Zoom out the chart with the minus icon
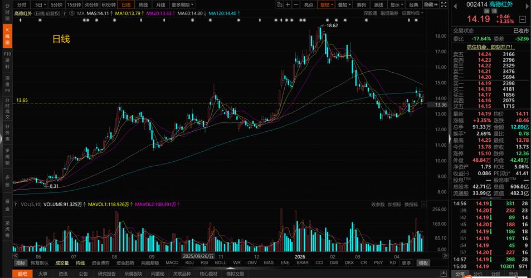 [296, 5]
